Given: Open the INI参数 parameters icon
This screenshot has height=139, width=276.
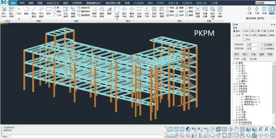Looking at the screenshot, I should pyautogui.click(x=220, y=12).
